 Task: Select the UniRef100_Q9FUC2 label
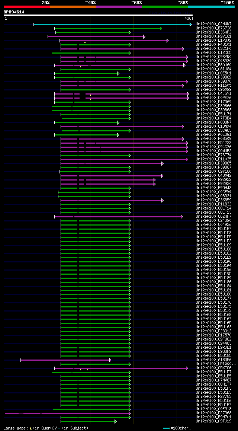pyautogui.click(x=213, y=339)
